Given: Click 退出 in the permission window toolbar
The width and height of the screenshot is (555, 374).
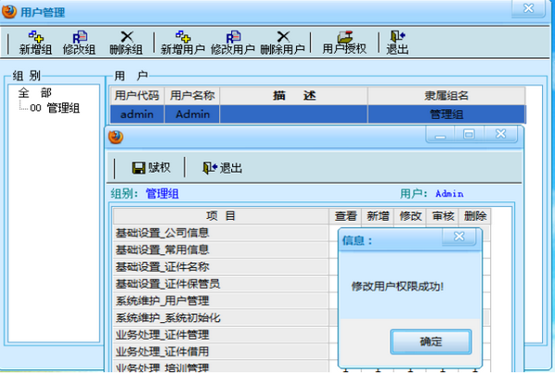Looking at the screenshot, I should (x=222, y=167).
